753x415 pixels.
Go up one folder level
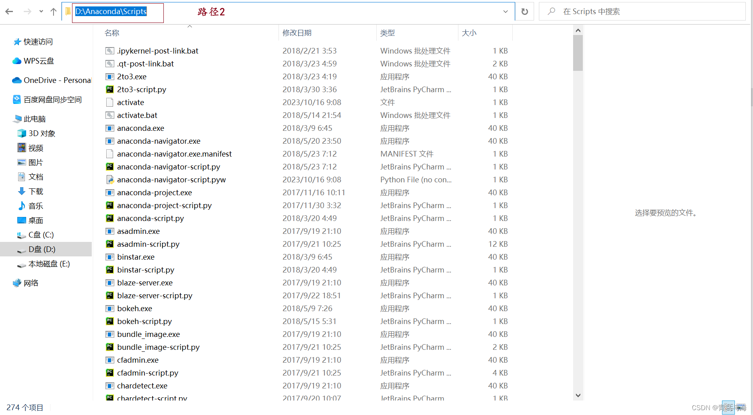pos(54,12)
